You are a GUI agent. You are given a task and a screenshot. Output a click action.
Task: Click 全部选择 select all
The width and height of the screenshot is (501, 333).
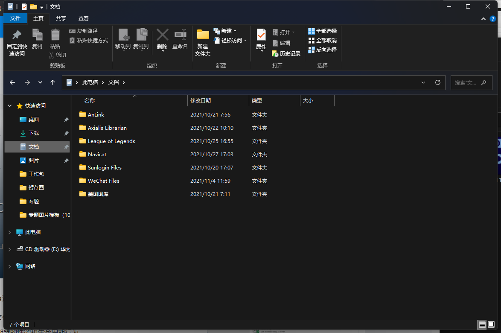tap(322, 31)
